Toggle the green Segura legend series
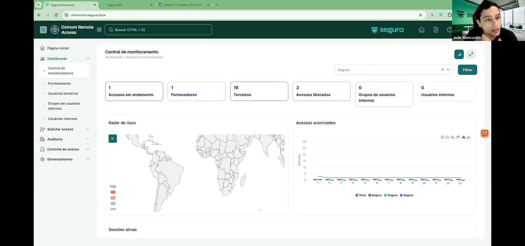The width and height of the screenshot is (525, 246). [391, 195]
